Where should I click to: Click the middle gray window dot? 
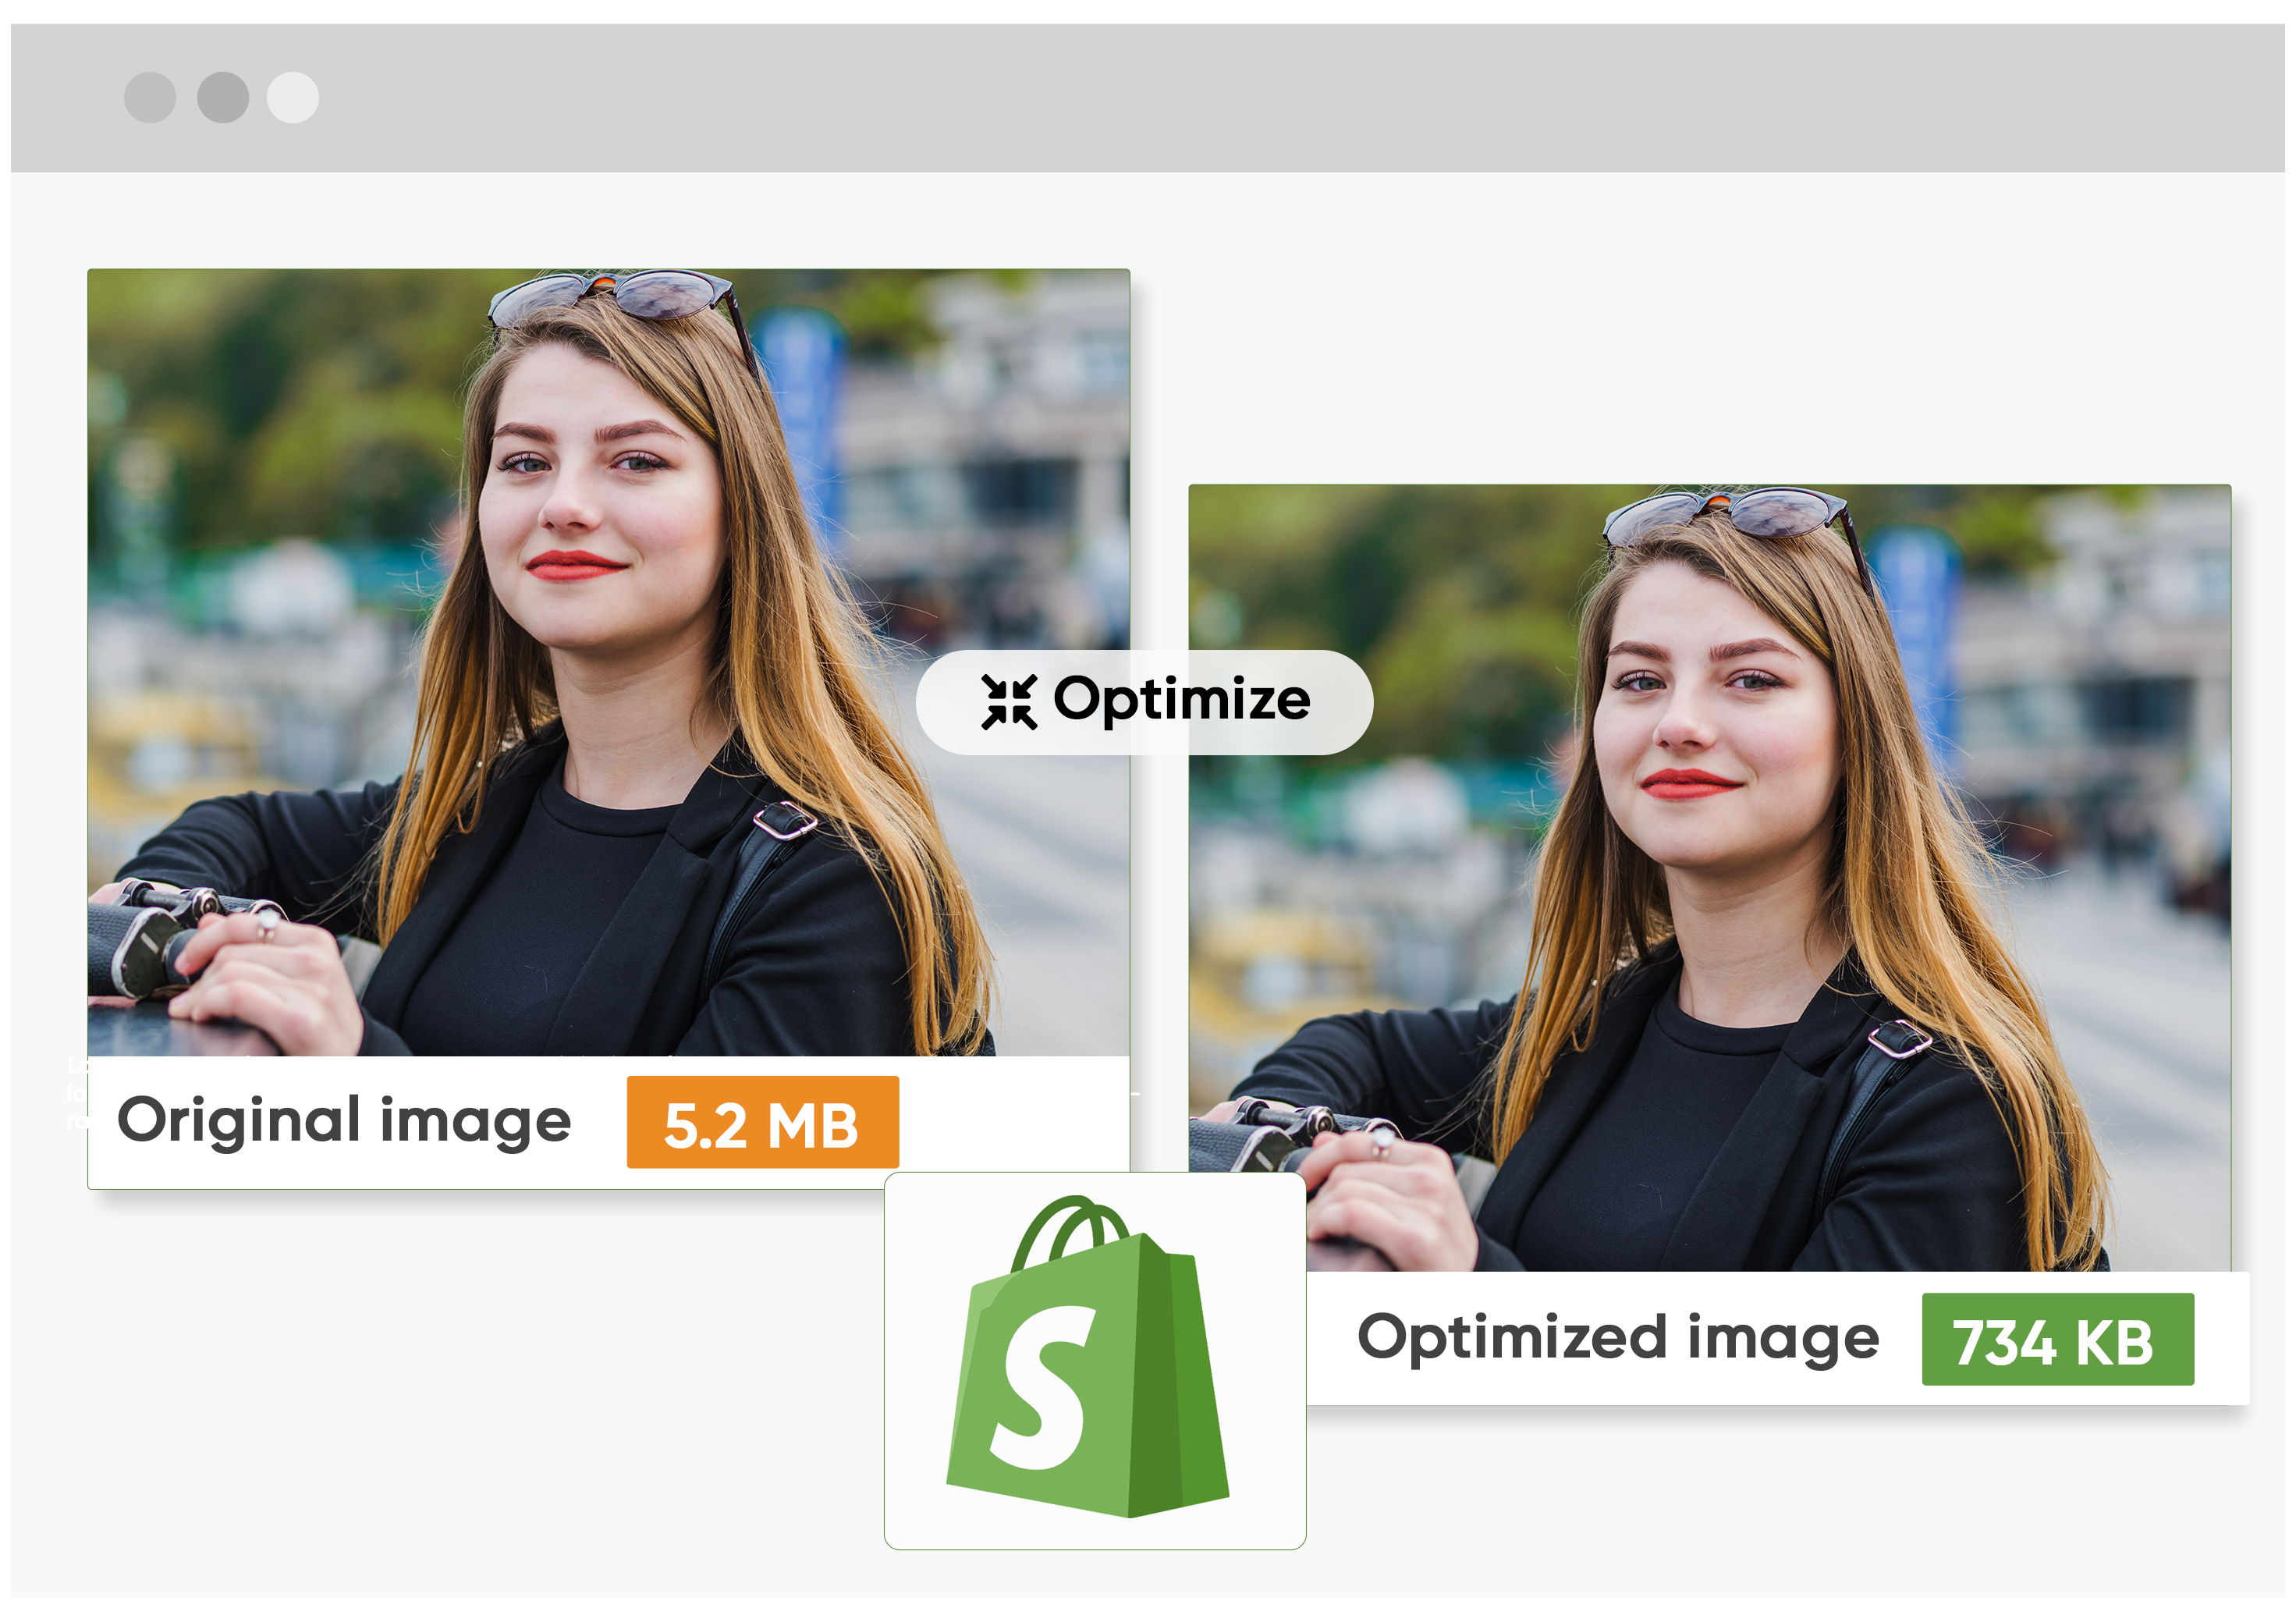(223, 98)
